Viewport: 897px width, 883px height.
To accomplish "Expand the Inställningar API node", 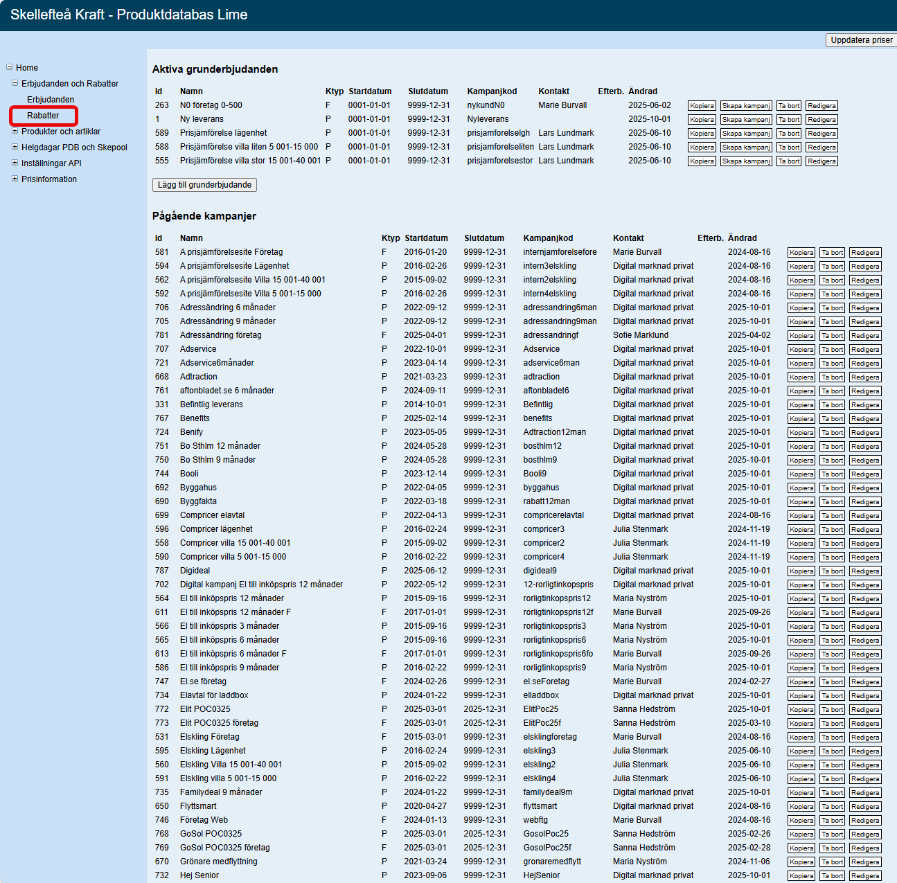I will point(15,163).
